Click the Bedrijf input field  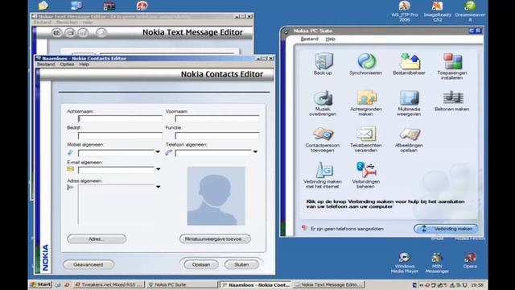click(120, 135)
